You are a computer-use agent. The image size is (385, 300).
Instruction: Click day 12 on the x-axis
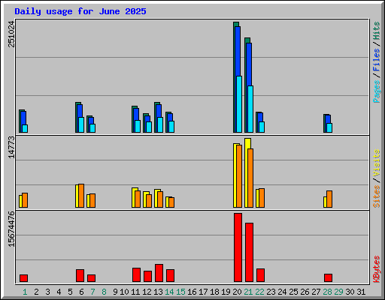tap(147, 292)
